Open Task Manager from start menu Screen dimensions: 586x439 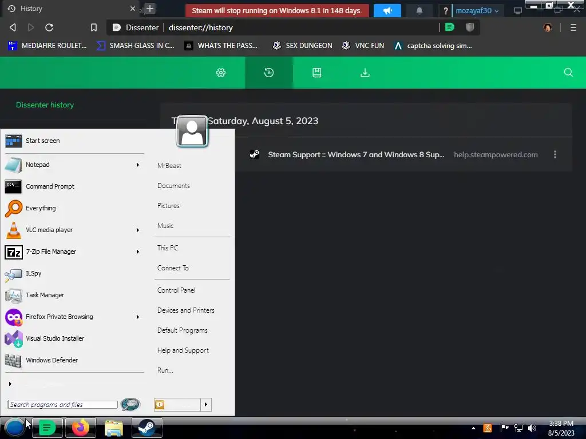(x=74, y=295)
